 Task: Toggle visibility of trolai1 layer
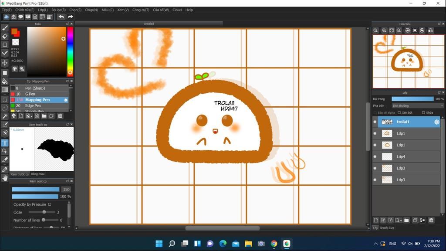click(375, 122)
